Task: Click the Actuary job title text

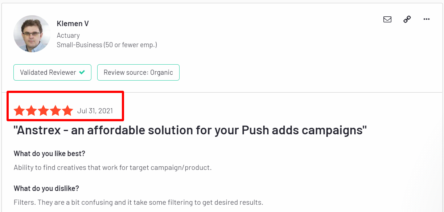Action: point(68,35)
